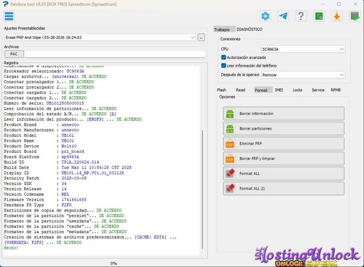Open the Read tab
Image resolution: width=364 pixels, height=267 pixels.
[x=241, y=90]
